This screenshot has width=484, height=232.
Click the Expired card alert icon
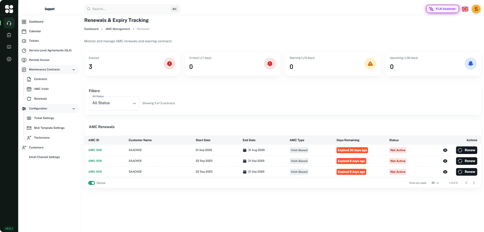point(169,64)
